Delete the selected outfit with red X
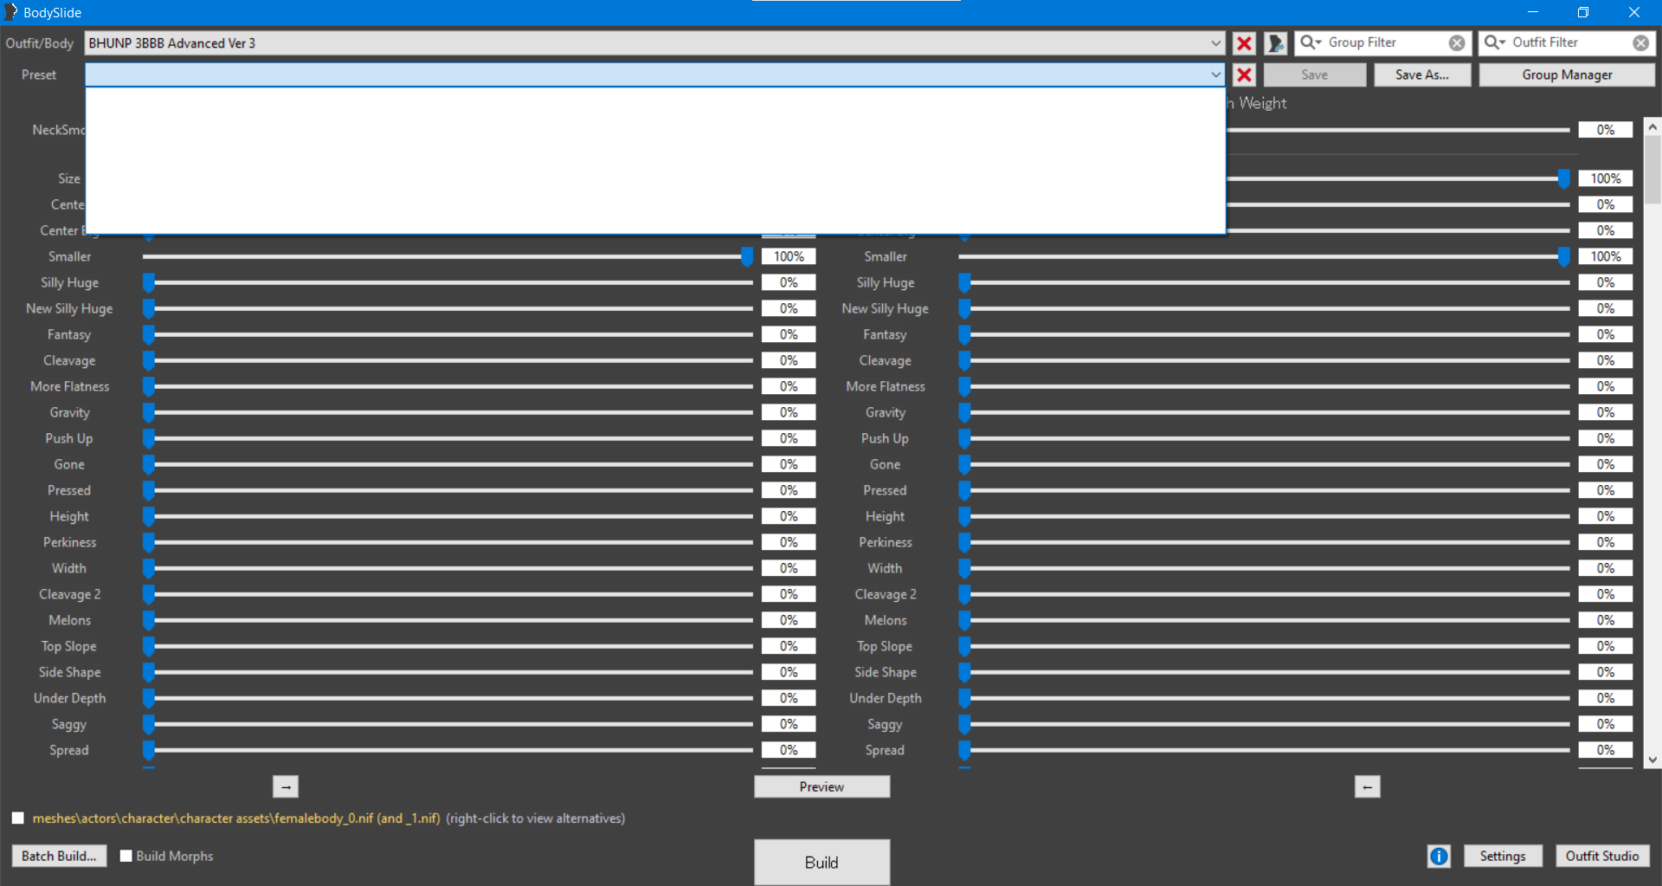This screenshot has height=886, width=1662. 1244,43
